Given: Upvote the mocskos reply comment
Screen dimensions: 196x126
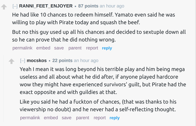Looking at the screenshot, I should tap(11, 61).
